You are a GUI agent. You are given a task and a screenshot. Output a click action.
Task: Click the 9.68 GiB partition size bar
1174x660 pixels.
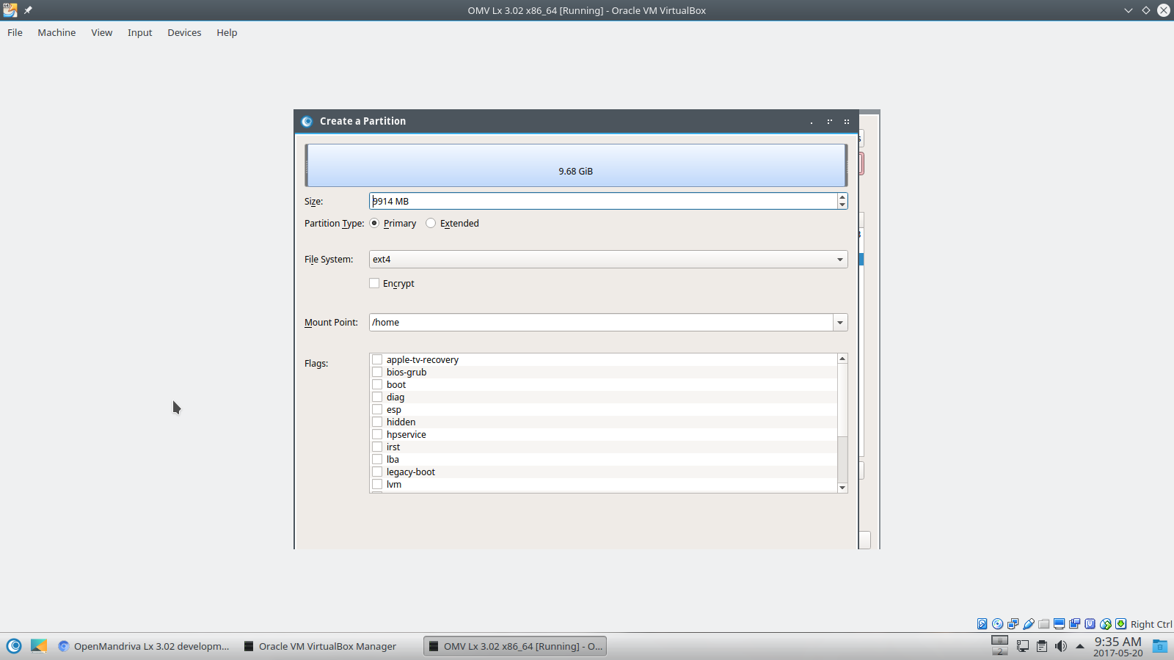coord(576,166)
